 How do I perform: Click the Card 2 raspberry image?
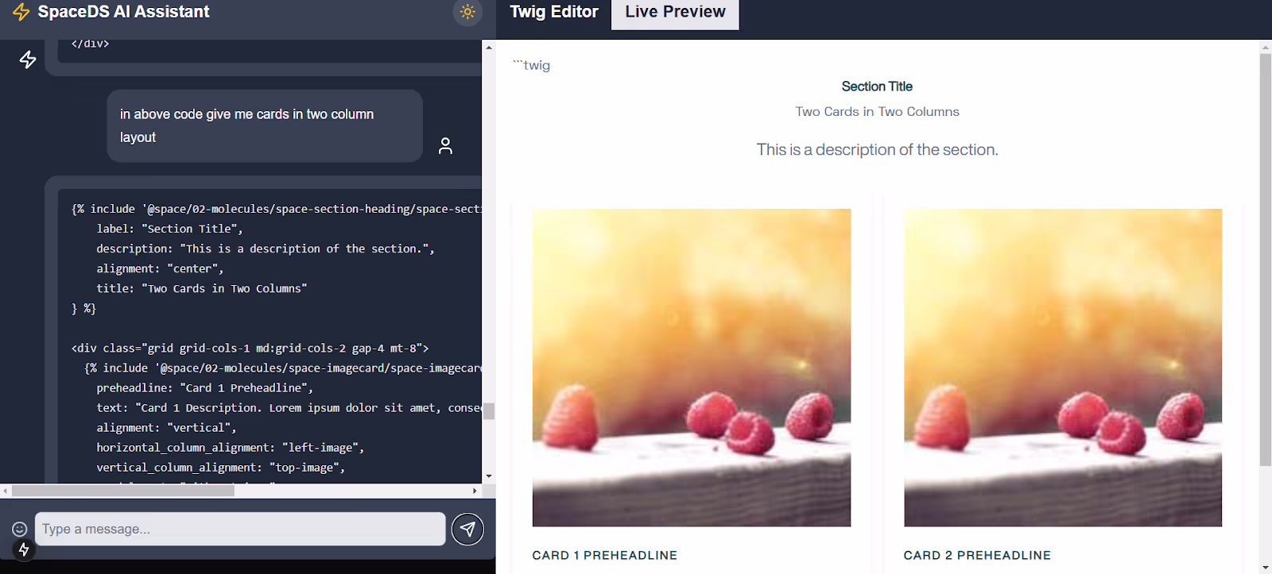1063,368
